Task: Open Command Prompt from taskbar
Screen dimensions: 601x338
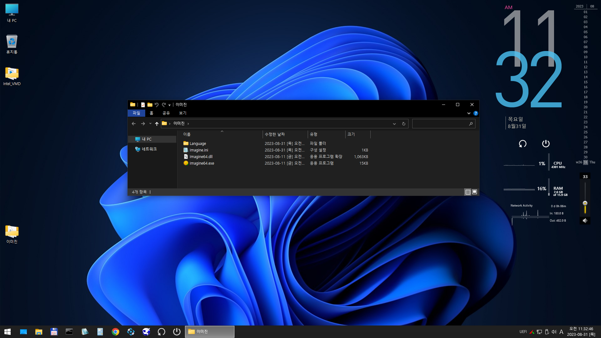Action: tap(69, 332)
